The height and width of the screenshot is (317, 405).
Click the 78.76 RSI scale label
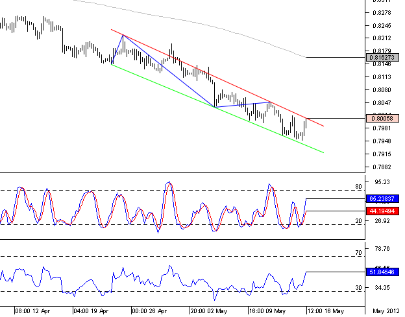pos(382,249)
